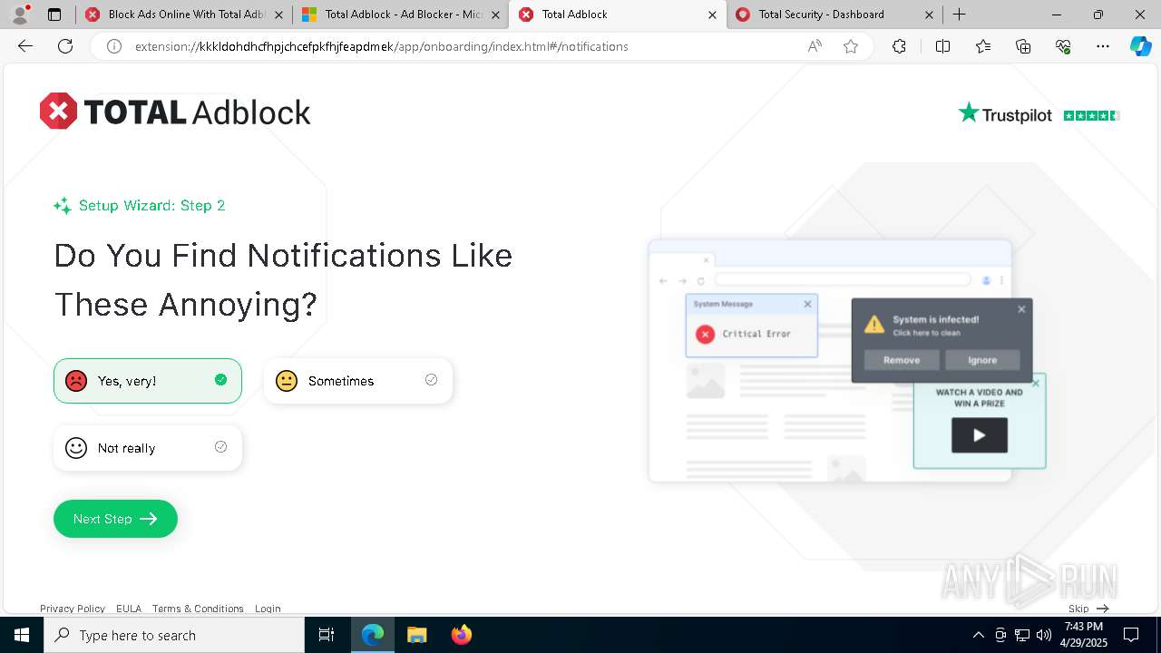Go back to previous page
The height and width of the screenshot is (653, 1161).
pos(25,46)
